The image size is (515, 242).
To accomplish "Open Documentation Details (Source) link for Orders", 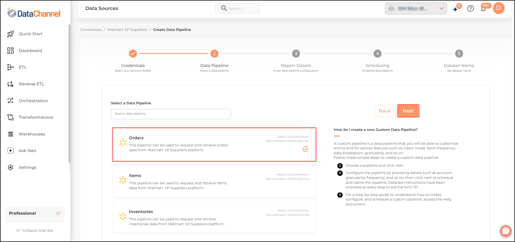I will 287,141.
